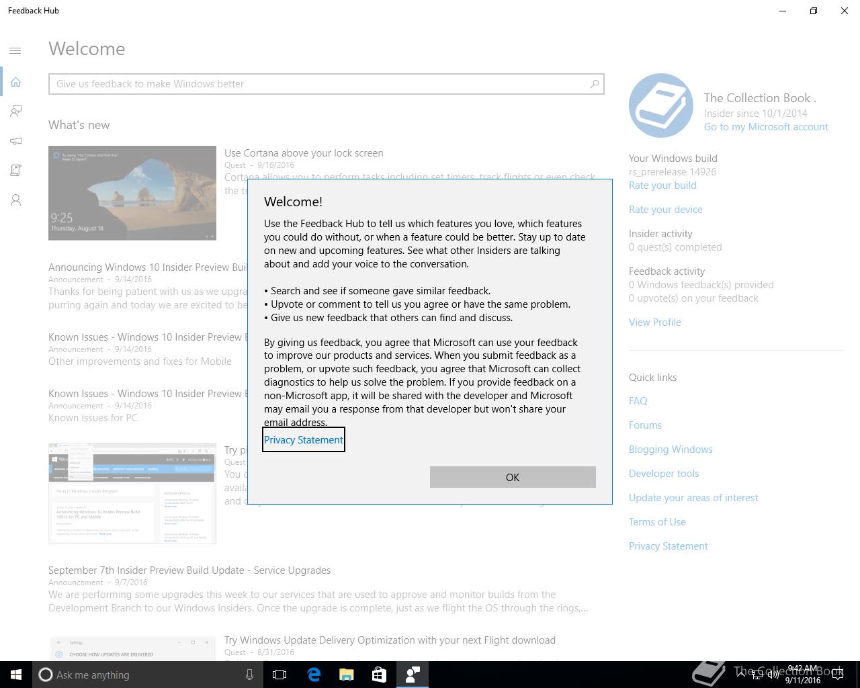The image size is (860, 688).
Task: Open Try Windows Update Delivery Optimization quest
Action: tap(390, 640)
